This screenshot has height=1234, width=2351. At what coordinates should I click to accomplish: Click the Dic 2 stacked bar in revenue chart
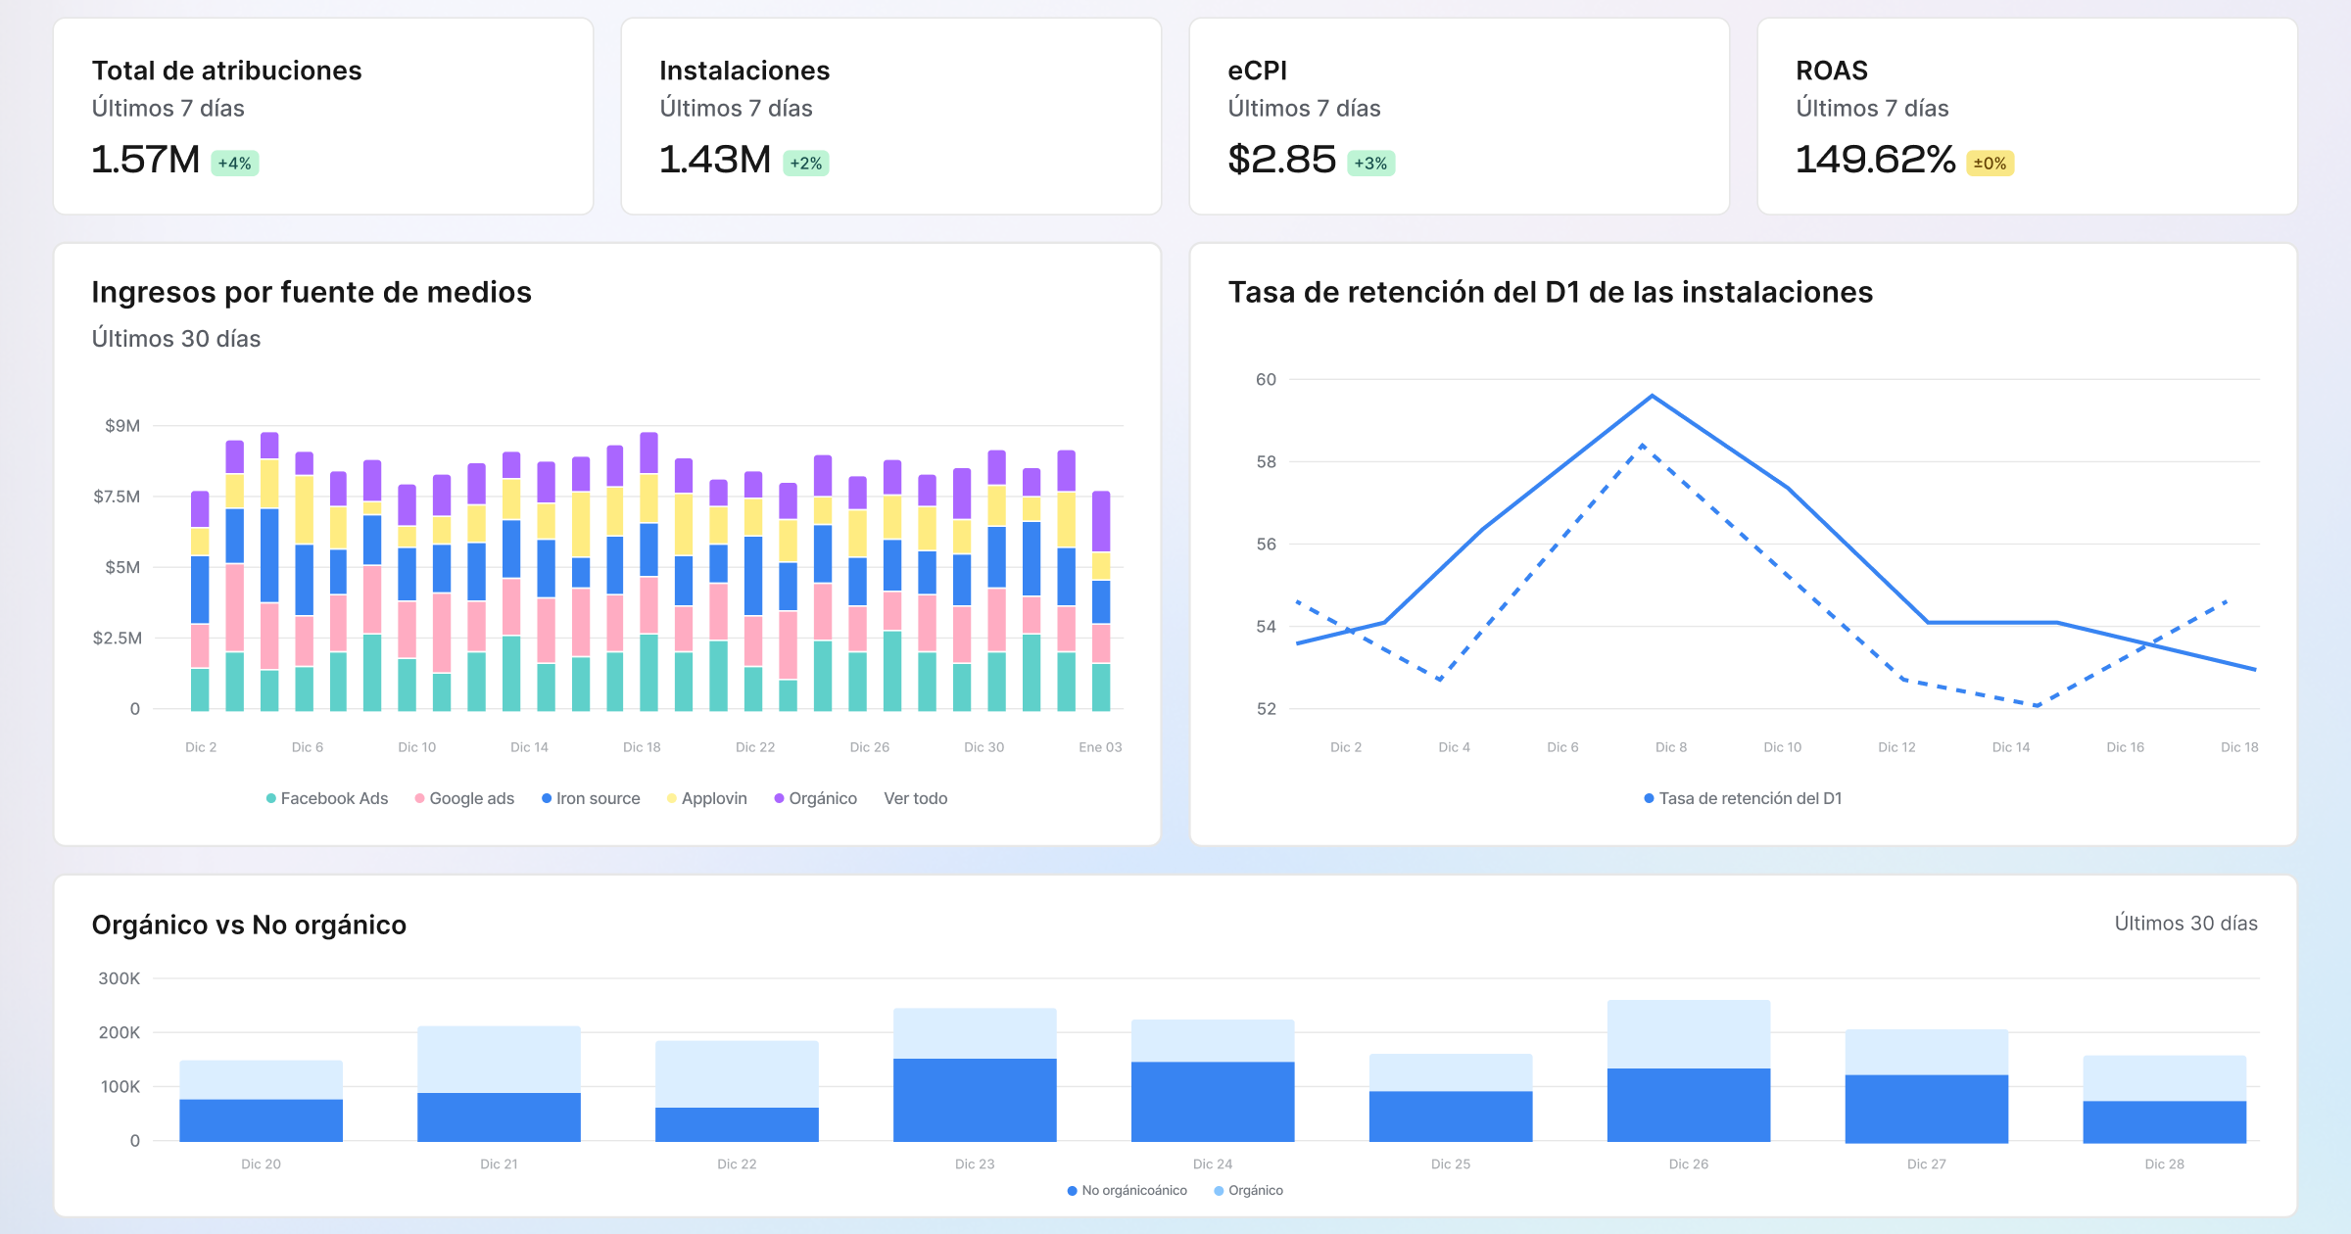[x=200, y=601]
